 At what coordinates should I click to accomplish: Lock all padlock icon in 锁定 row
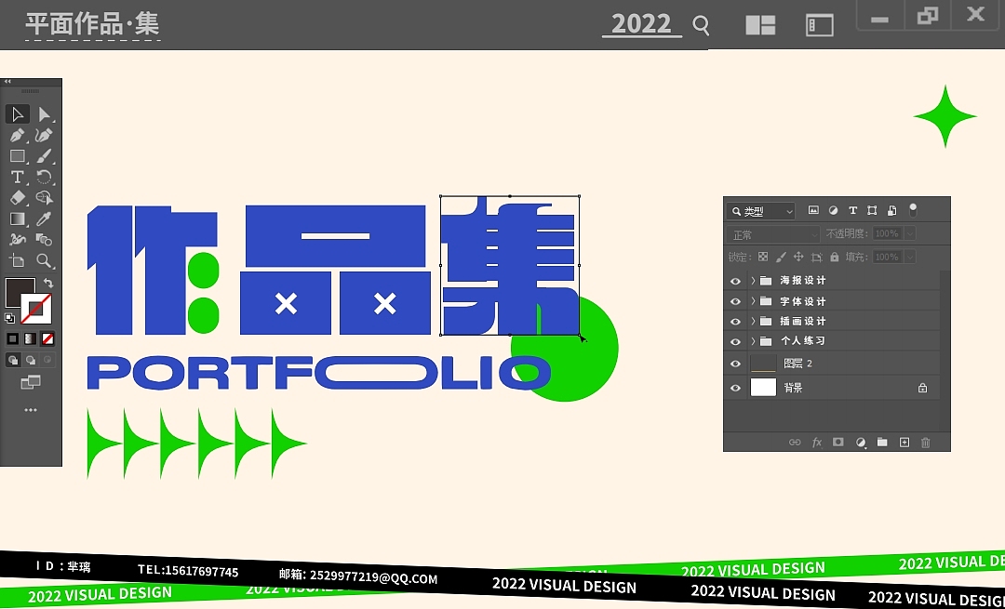tap(834, 257)
